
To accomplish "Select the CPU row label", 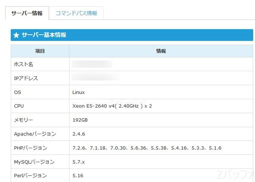I will [19, 106].
